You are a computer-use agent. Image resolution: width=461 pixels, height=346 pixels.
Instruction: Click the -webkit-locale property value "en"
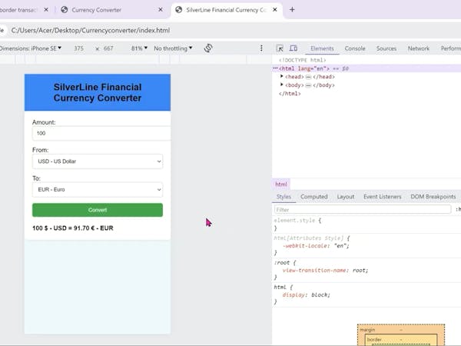340,246
